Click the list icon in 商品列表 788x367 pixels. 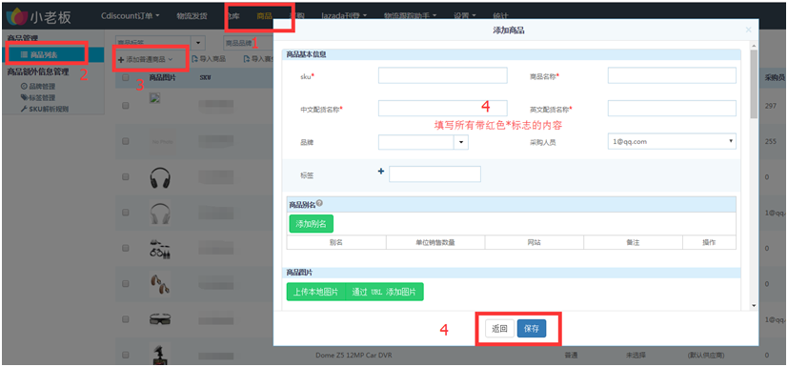click(x=24, y=54)
